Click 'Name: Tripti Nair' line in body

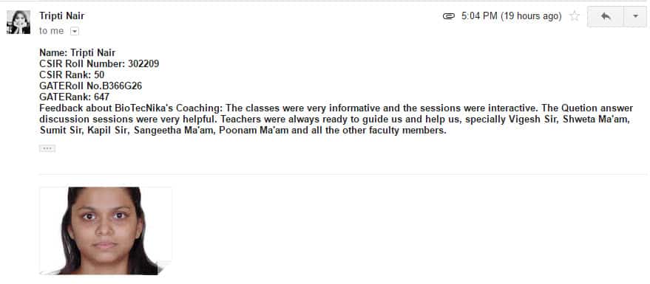point(77,52)
